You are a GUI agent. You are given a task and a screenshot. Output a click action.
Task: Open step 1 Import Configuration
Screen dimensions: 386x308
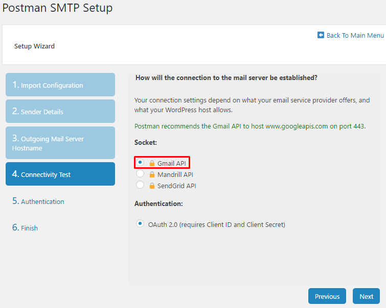click(x=60, y=85)
